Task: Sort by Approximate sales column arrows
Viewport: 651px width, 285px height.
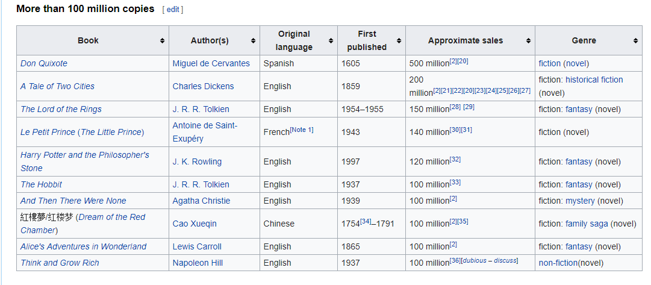Action: (x=528, y=41)
